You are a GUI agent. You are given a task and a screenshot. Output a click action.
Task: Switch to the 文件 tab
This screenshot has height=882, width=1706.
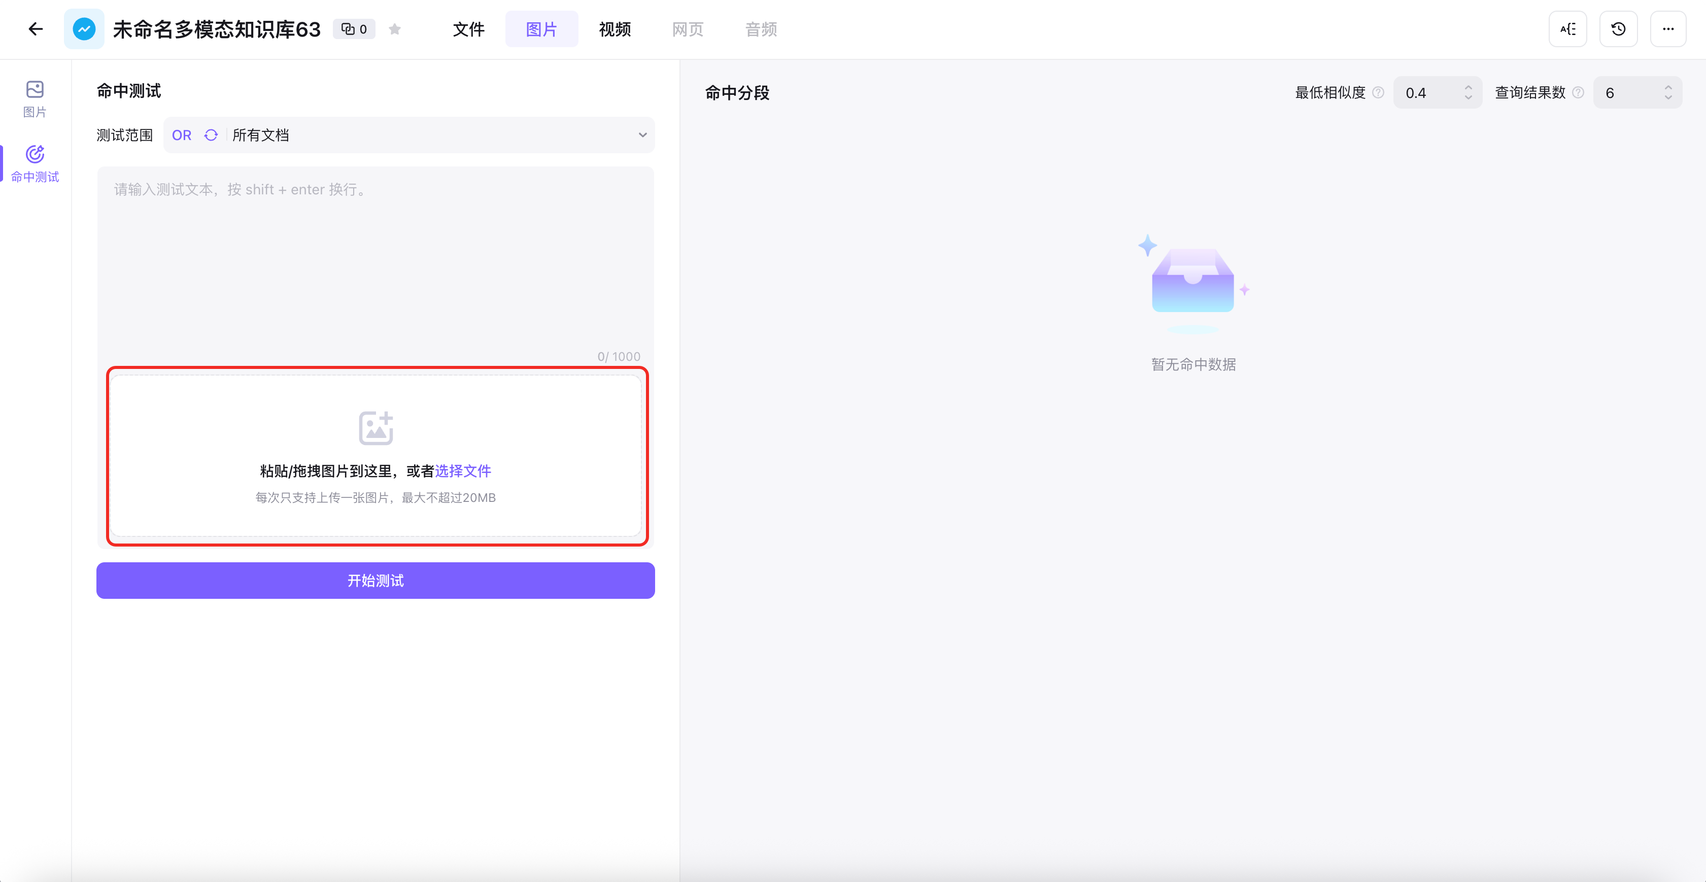468,29
